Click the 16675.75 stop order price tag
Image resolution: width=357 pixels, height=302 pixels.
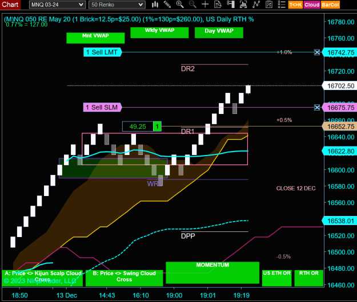point(340,107)
